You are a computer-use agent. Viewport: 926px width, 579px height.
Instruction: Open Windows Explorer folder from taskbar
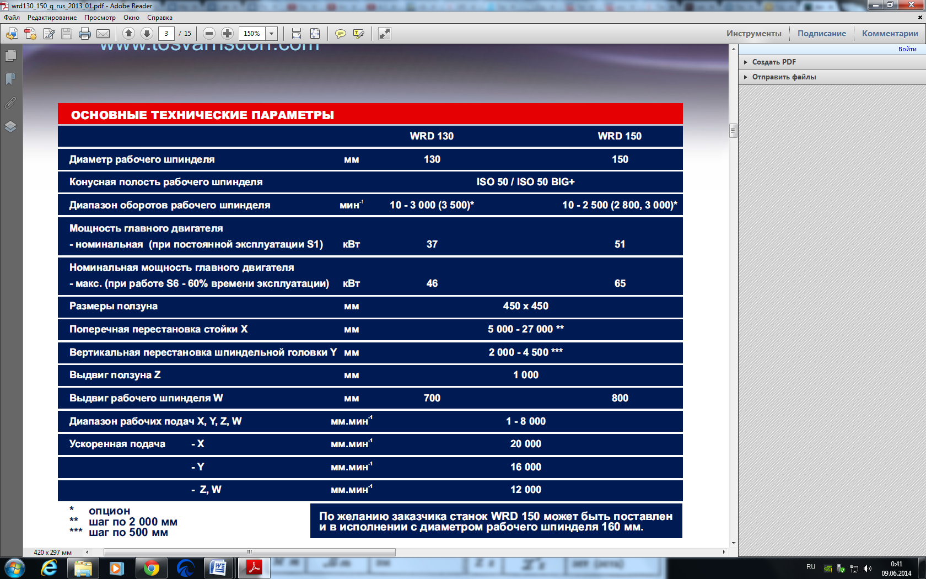tap(83, 568)
